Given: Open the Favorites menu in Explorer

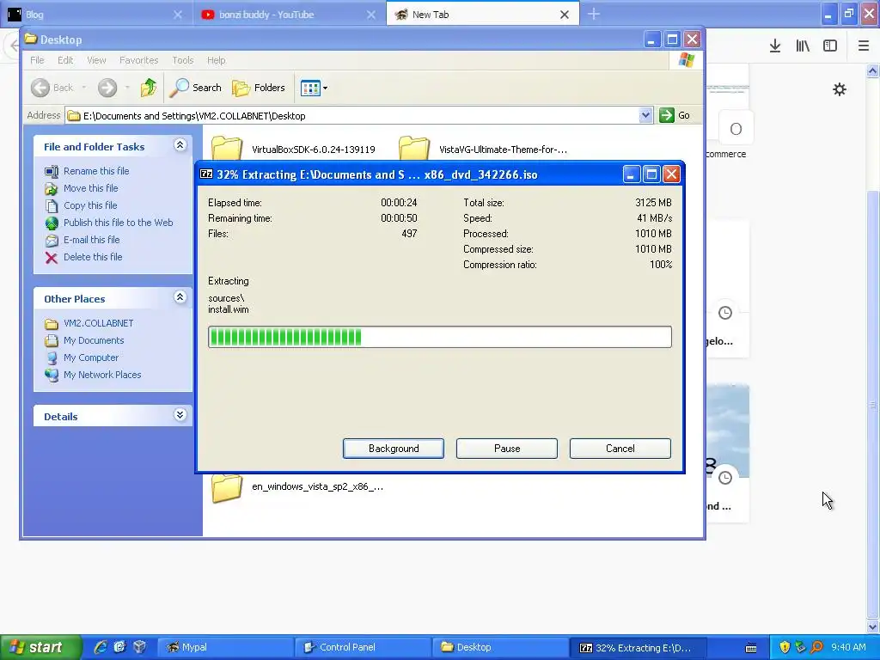Looking at the screenshot, I should click(x=138, y=60).
